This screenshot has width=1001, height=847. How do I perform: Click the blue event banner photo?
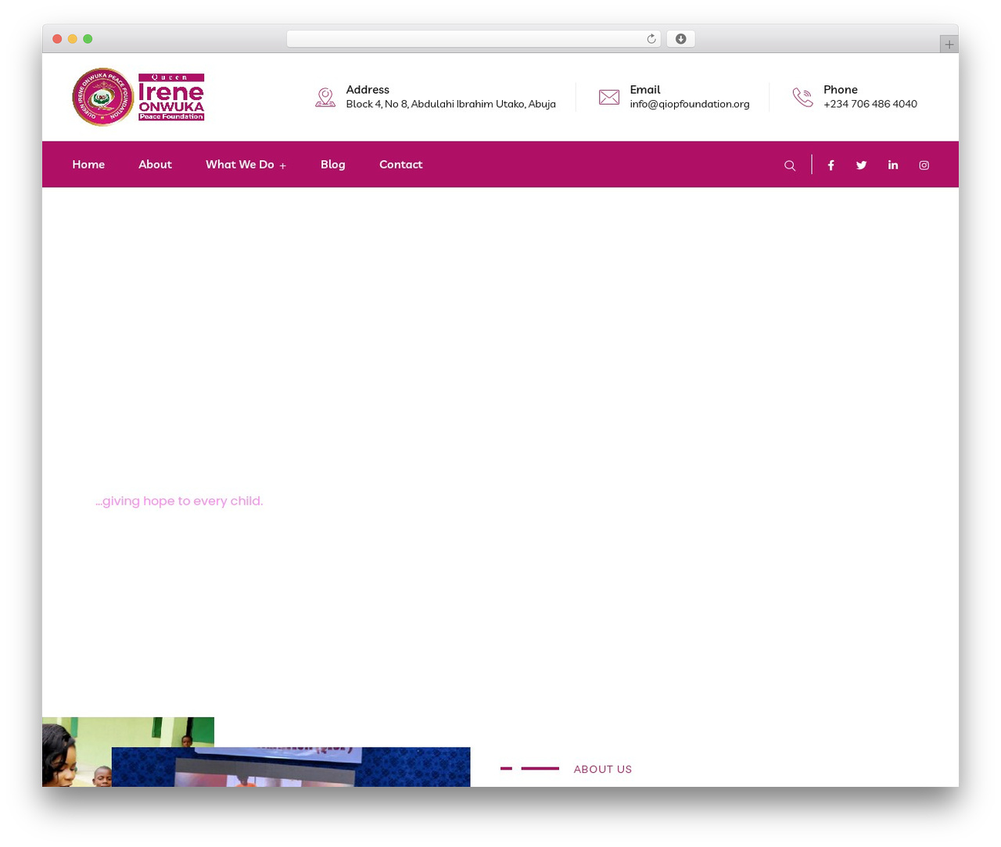coord(291,767)
